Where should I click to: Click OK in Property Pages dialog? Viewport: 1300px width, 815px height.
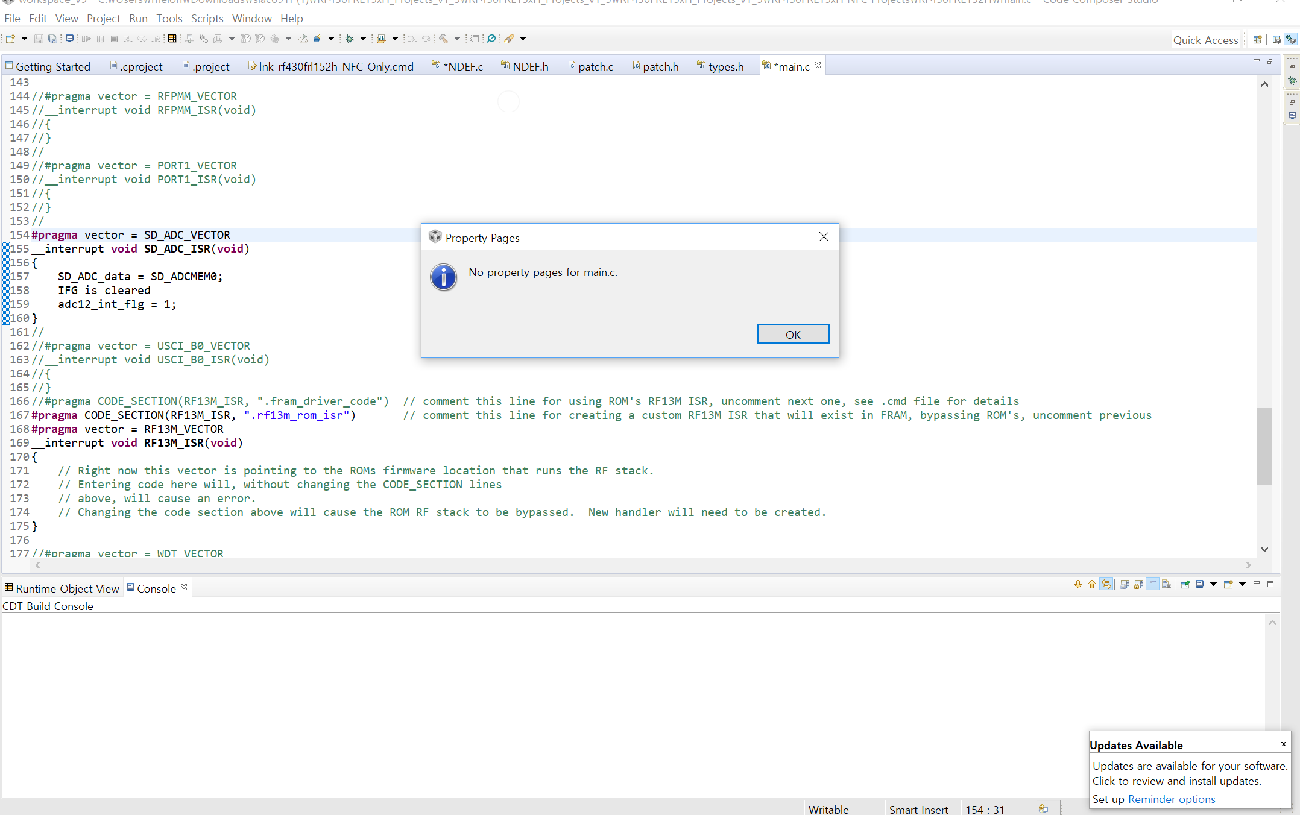point(793,335)
